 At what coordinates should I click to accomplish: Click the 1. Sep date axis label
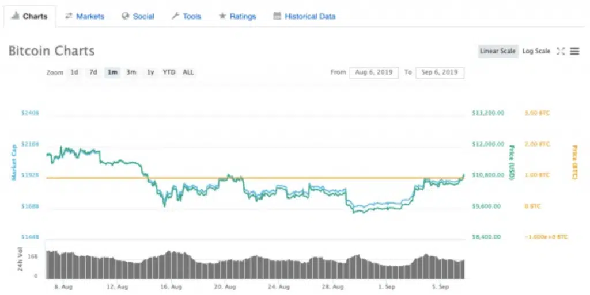coord(387,287)
